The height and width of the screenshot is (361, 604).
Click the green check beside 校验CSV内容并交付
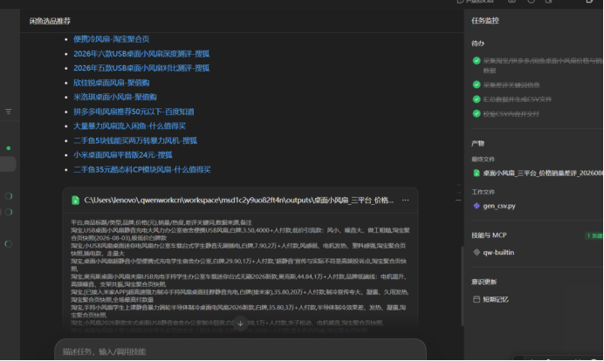pos(477,114)
